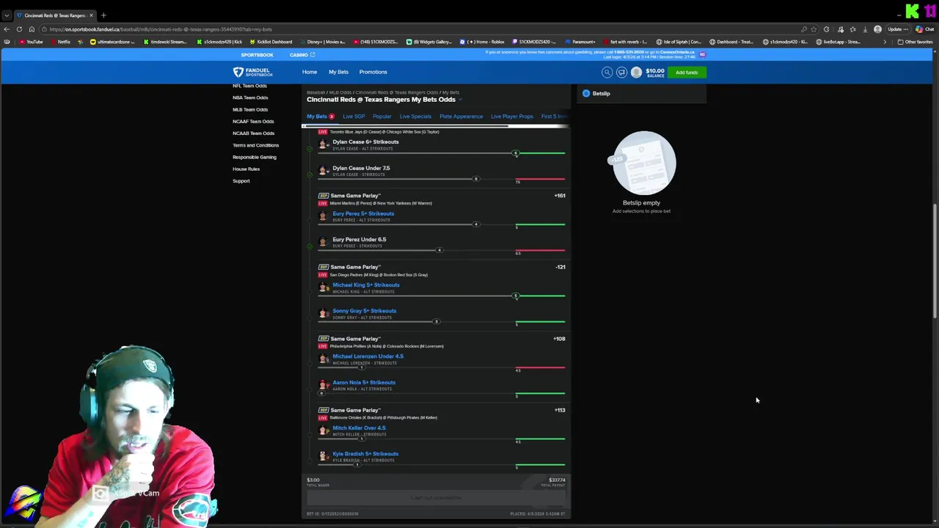Open Other favorites folder in bookmarks bar
939x528 pixels.
pos(916,42)
